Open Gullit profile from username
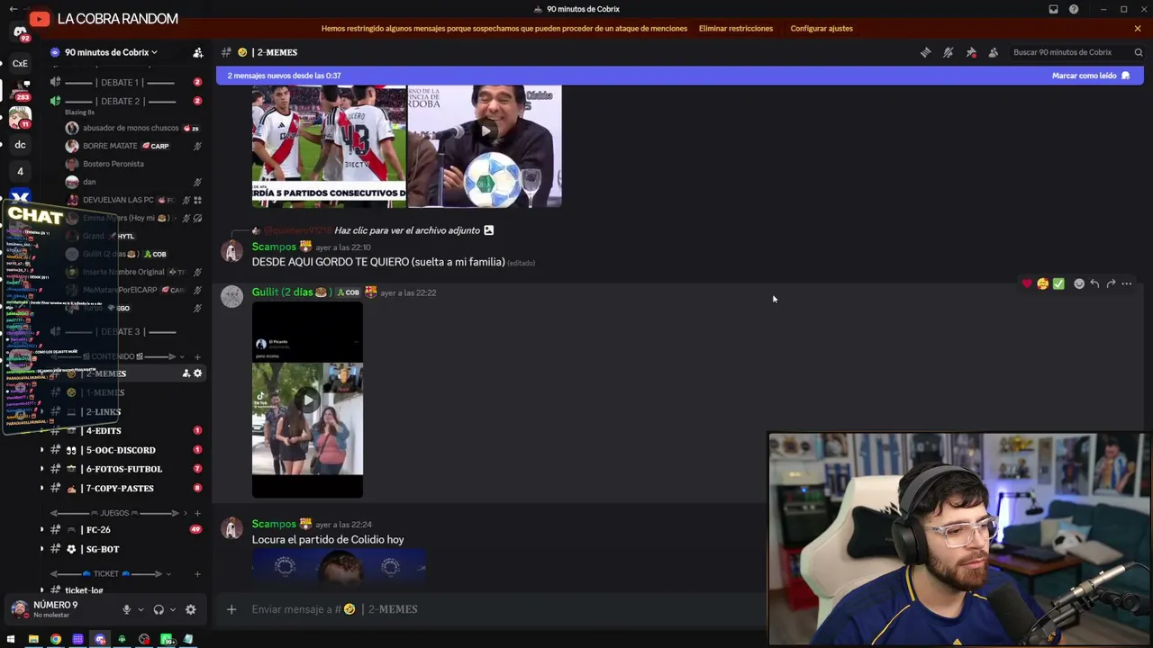The image size is (1153, 648). point(292,292)
